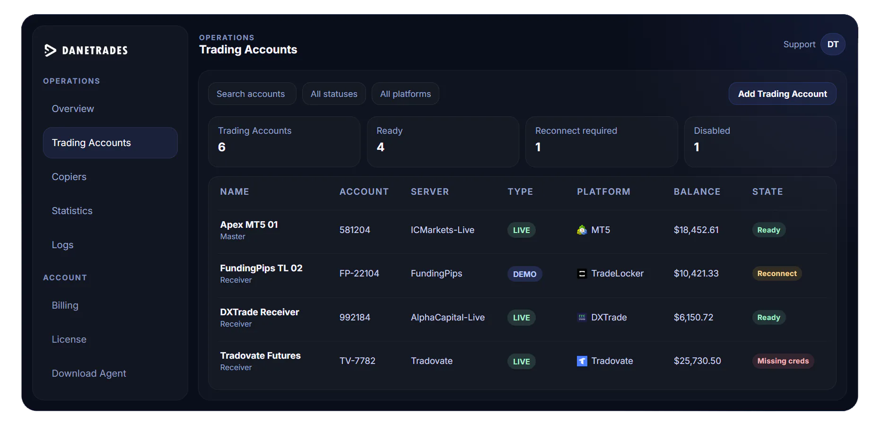Click the FundingPips server cell

tap(436, 274)
